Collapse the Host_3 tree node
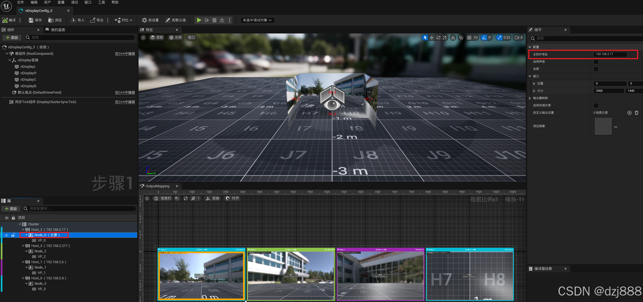 coord(23,246)
